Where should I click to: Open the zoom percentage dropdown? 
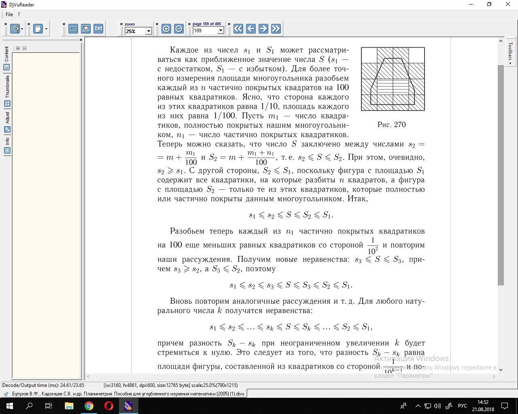point(149,31)
